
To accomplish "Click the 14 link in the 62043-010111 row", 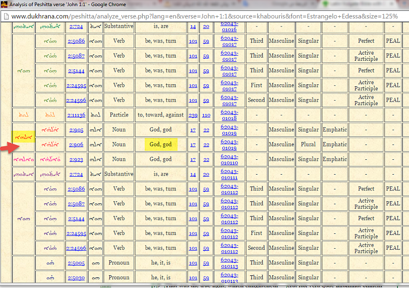I will 193,174.
